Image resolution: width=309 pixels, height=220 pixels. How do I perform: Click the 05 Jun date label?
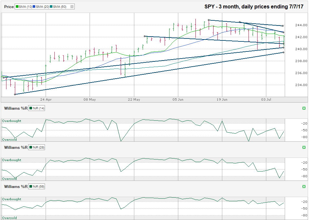(x=178, y=100)
